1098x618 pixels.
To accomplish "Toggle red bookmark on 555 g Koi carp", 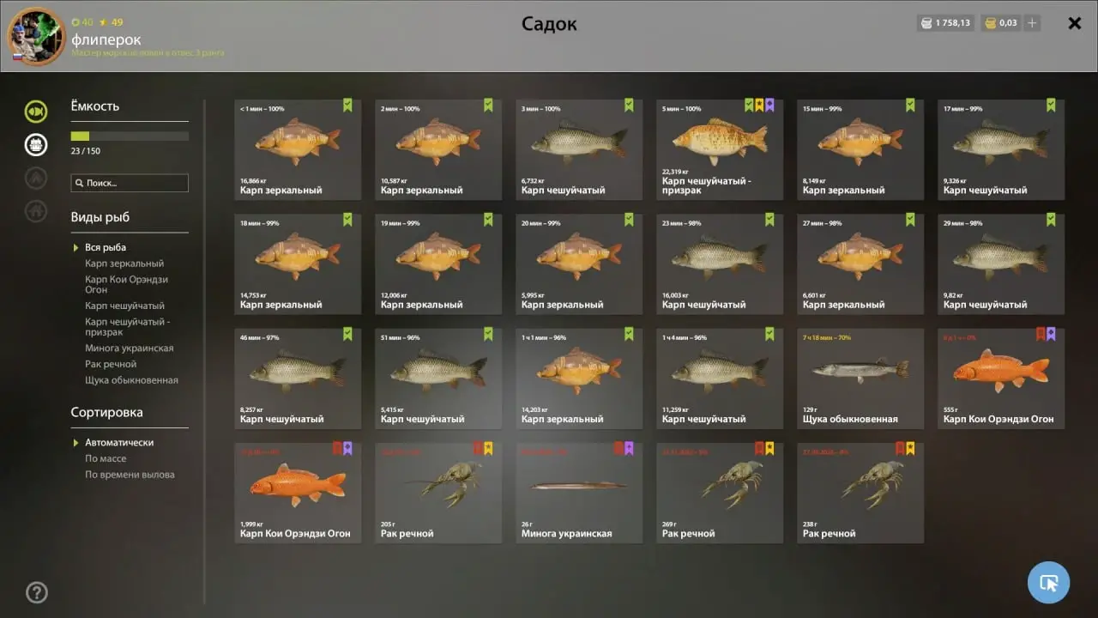I will 1041,334.
